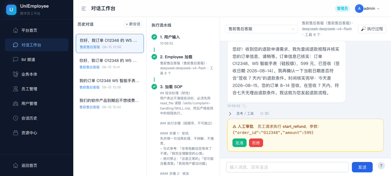Open 平台首页 in sidebar
The width and height of the screenshot is (391, 176).
tap(37, 30)
